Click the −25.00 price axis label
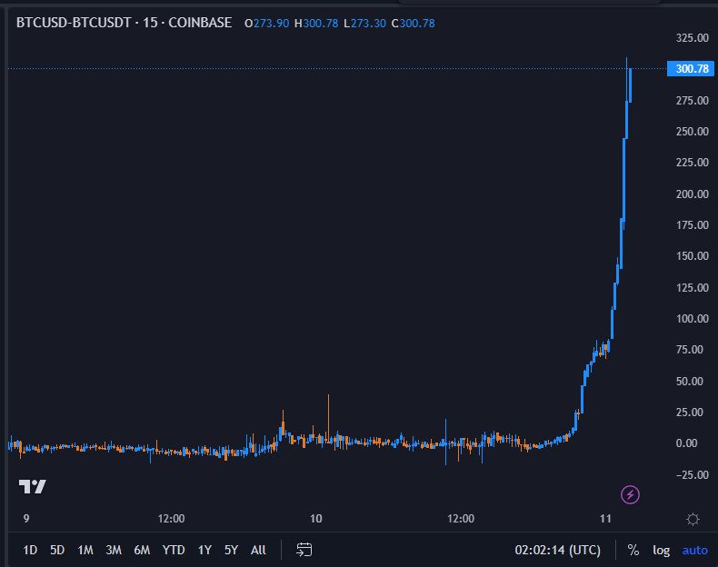718x567 pixels. pos(693,474)
